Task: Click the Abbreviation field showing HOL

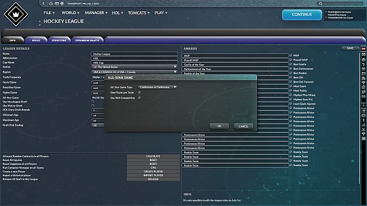Action: pyautogui.click(x=134, y=59)
